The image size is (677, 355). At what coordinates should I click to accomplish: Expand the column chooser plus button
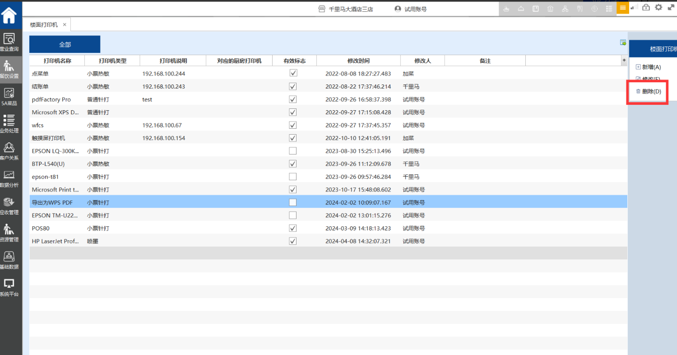624,60
